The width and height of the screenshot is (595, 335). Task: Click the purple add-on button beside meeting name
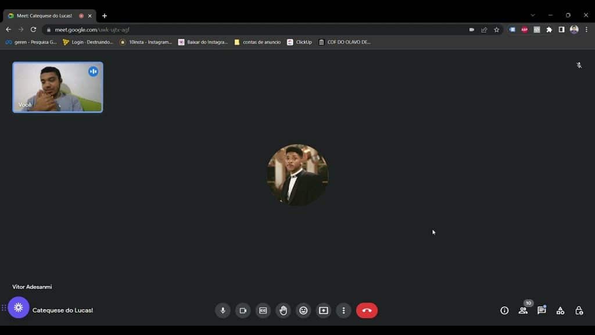click(x=19, y=308)
